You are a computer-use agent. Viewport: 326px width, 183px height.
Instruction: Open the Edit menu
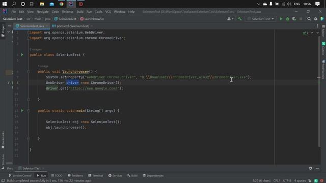click(x=21, y=12)
